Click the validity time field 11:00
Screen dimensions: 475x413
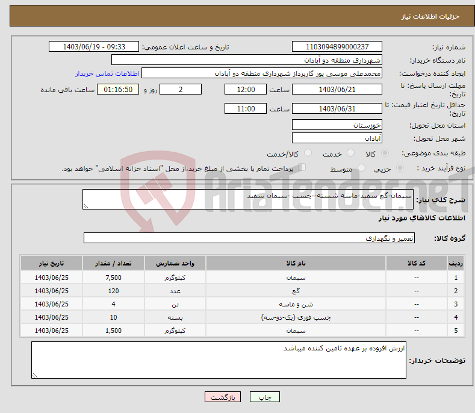[246, 108]
